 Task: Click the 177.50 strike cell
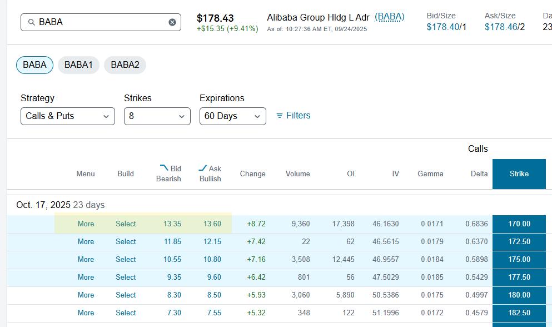click(519, 278)
